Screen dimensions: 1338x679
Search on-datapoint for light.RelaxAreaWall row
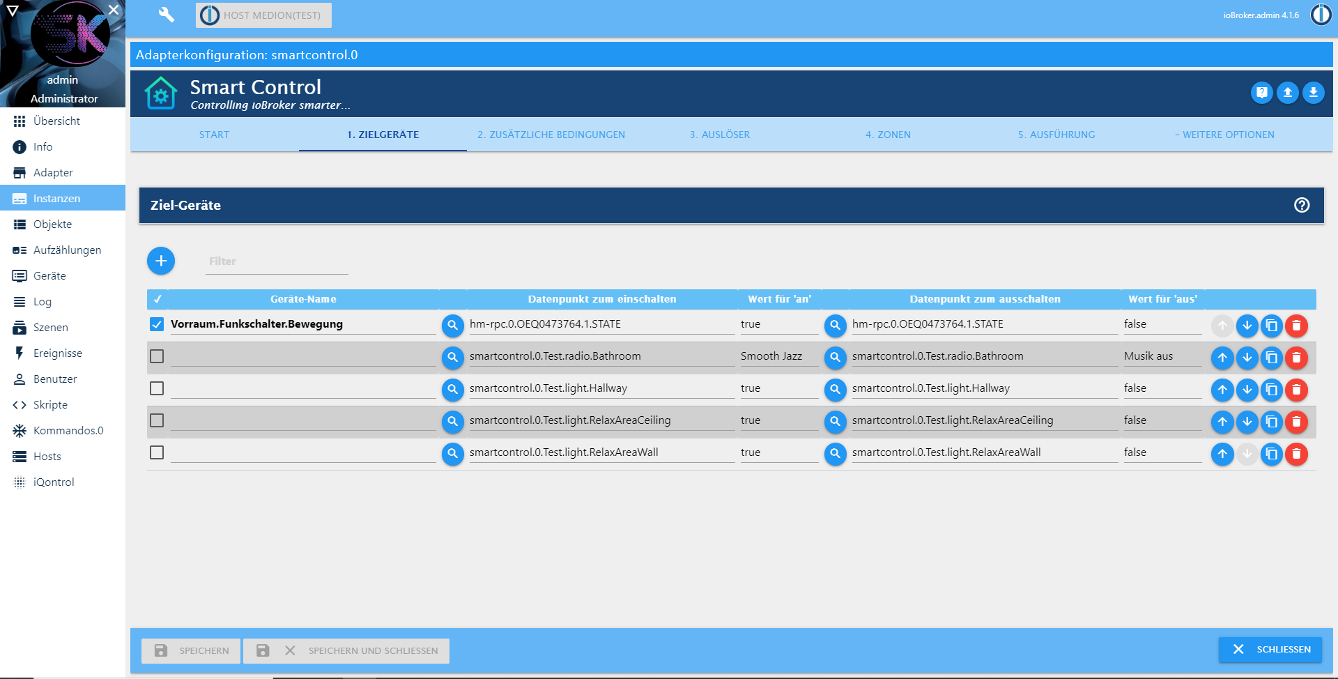click(453, 453)
